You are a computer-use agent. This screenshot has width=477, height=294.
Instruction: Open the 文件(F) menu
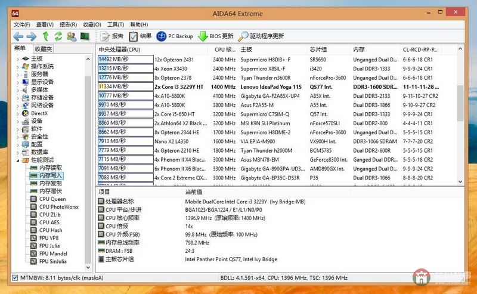coord(22,24)
